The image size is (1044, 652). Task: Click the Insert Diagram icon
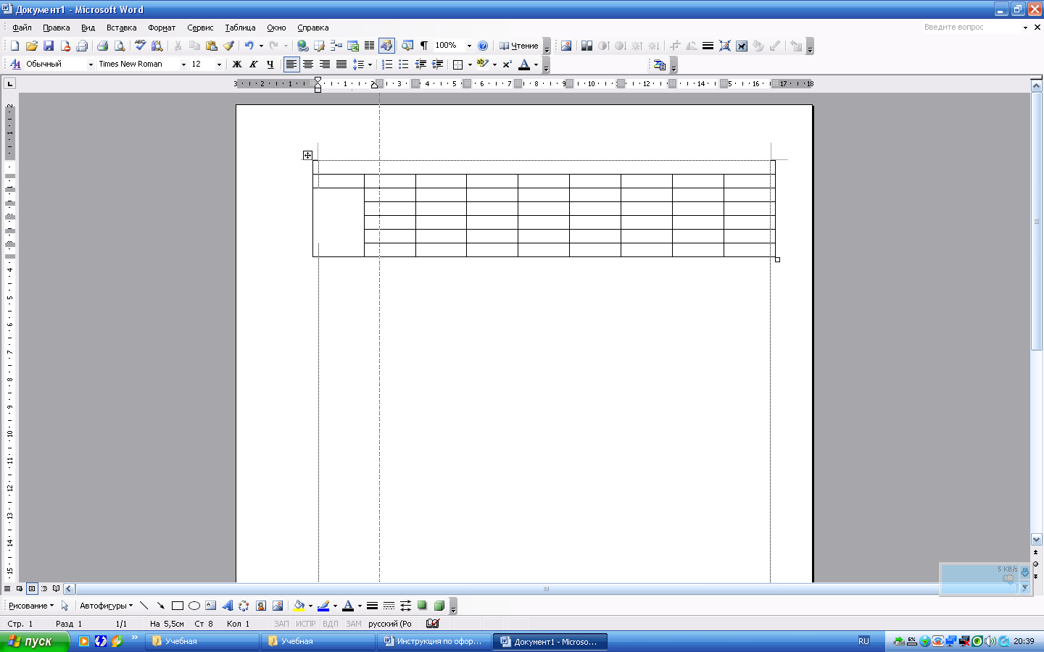coord(244,606)
